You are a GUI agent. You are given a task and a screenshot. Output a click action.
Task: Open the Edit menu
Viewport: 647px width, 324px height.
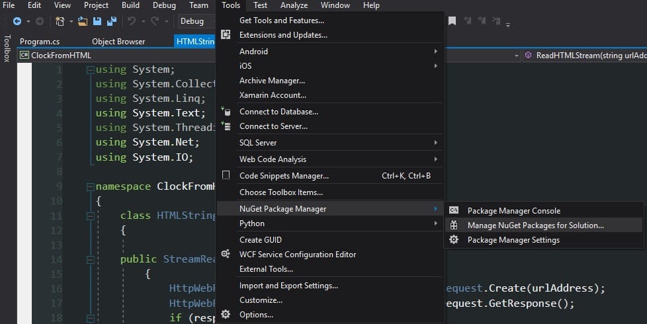(x=34, y=5)
